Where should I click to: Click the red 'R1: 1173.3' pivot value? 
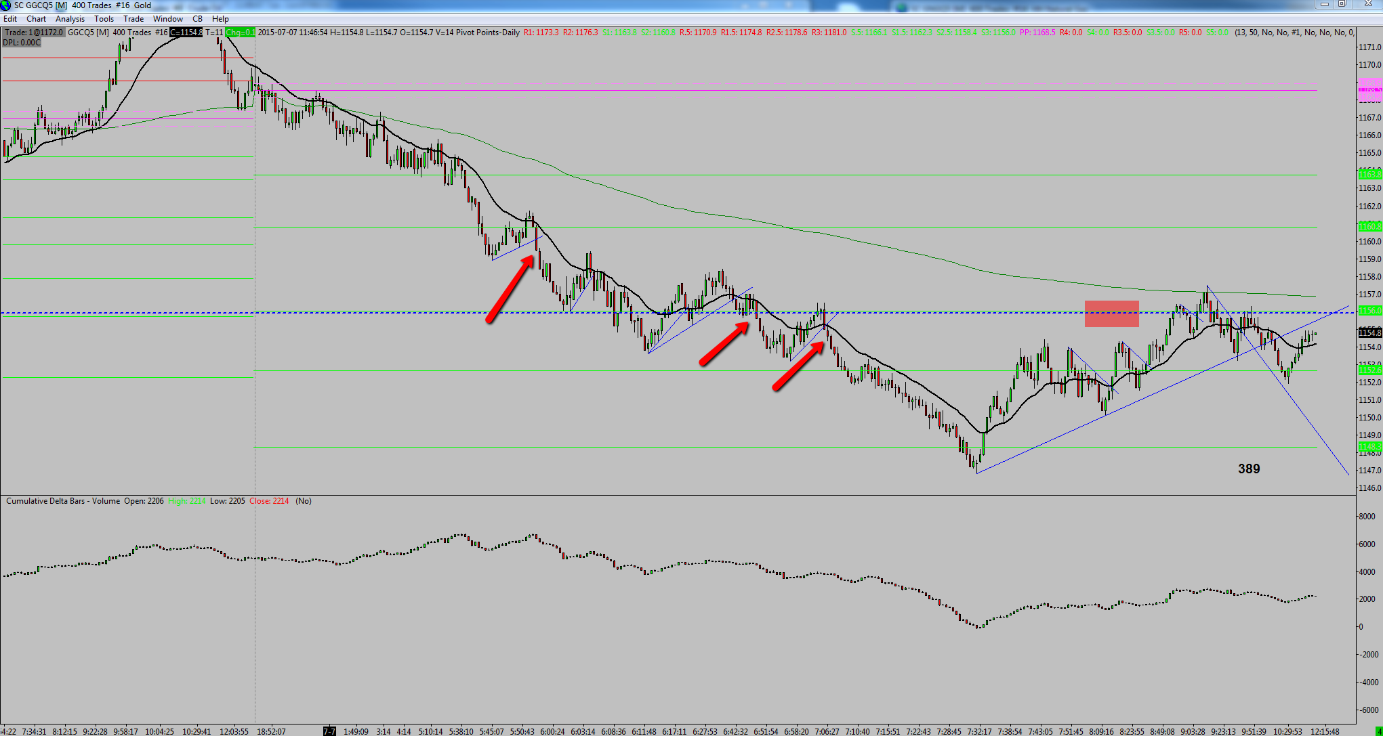click(541, 33)
